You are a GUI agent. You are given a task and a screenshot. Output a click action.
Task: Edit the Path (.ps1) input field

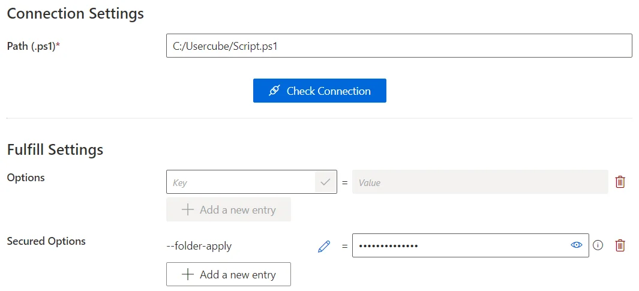tap(399, 46)
